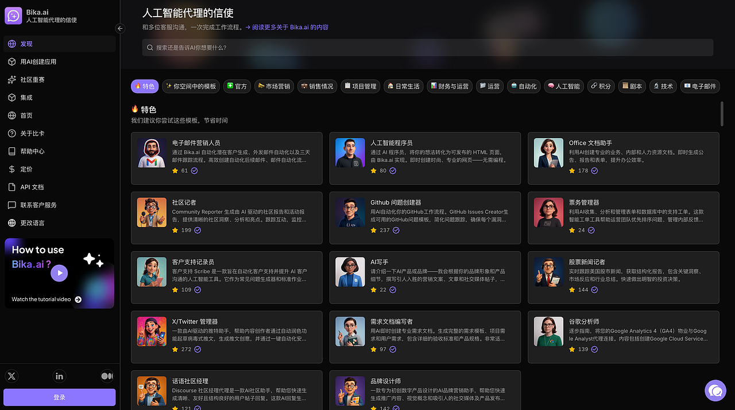
Task: Focus the AI search input field
Action: coord(428,48)
